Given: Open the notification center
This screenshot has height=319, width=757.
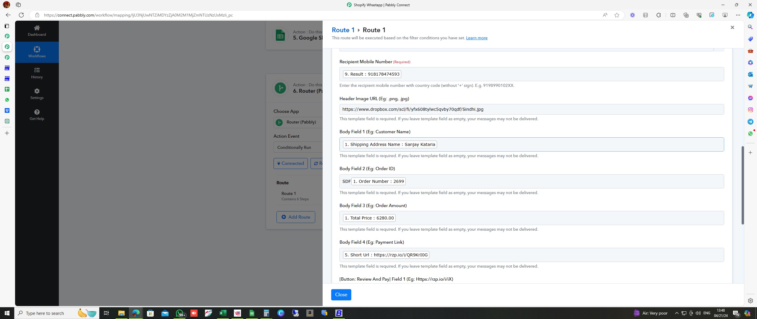Looking at the screenshot, I should point(736,313).
